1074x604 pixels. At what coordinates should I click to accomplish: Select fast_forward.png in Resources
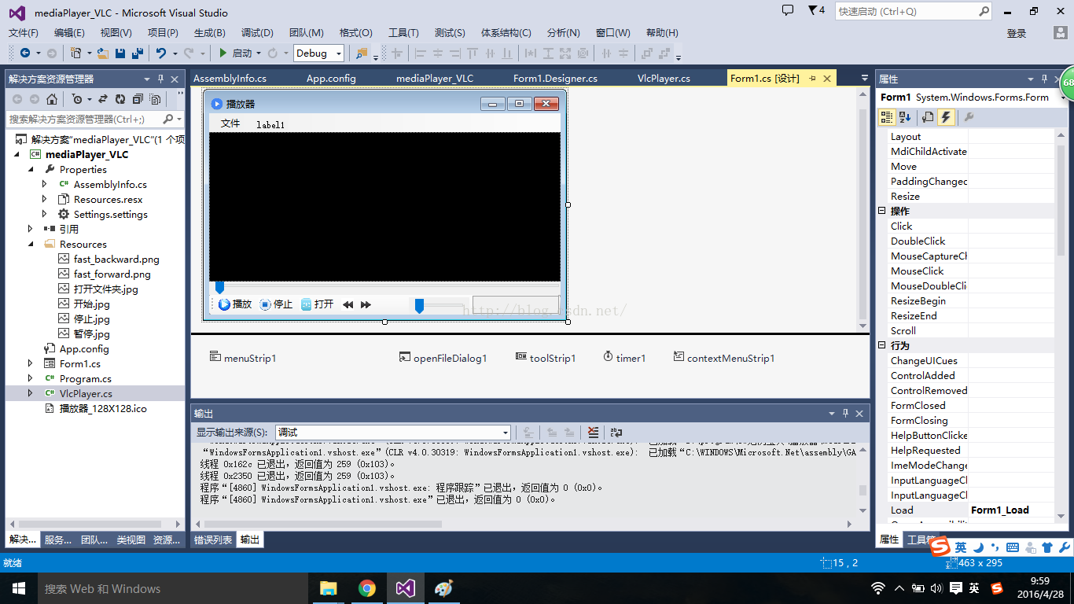tap(112, 274)
